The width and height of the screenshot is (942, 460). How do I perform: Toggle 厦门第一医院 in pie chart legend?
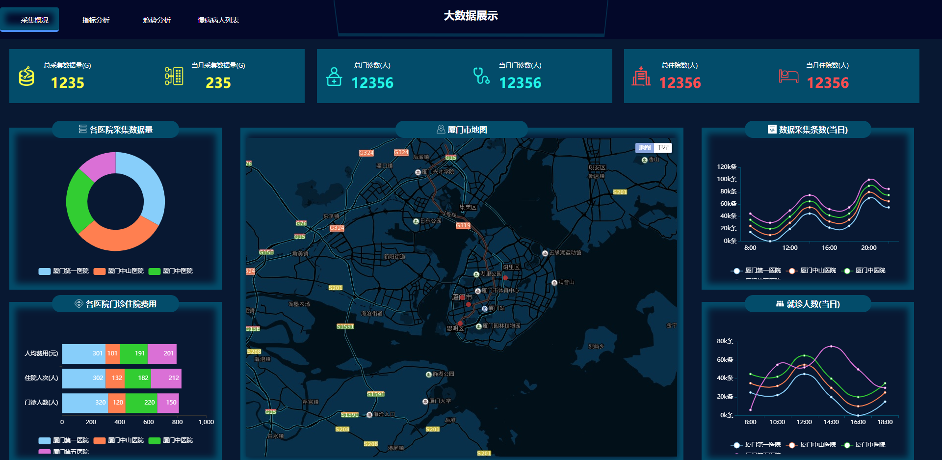pyautogui.click(x=64, y=271)
